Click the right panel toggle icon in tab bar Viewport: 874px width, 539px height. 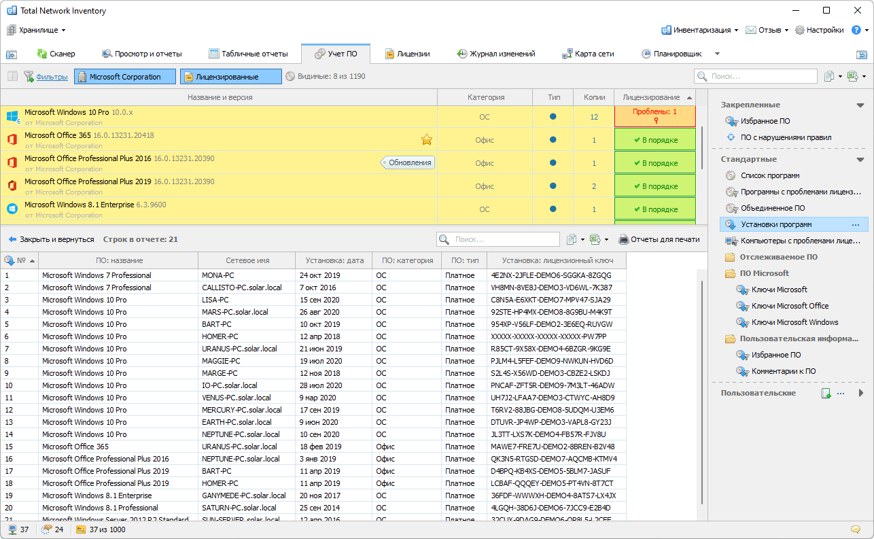860,54
